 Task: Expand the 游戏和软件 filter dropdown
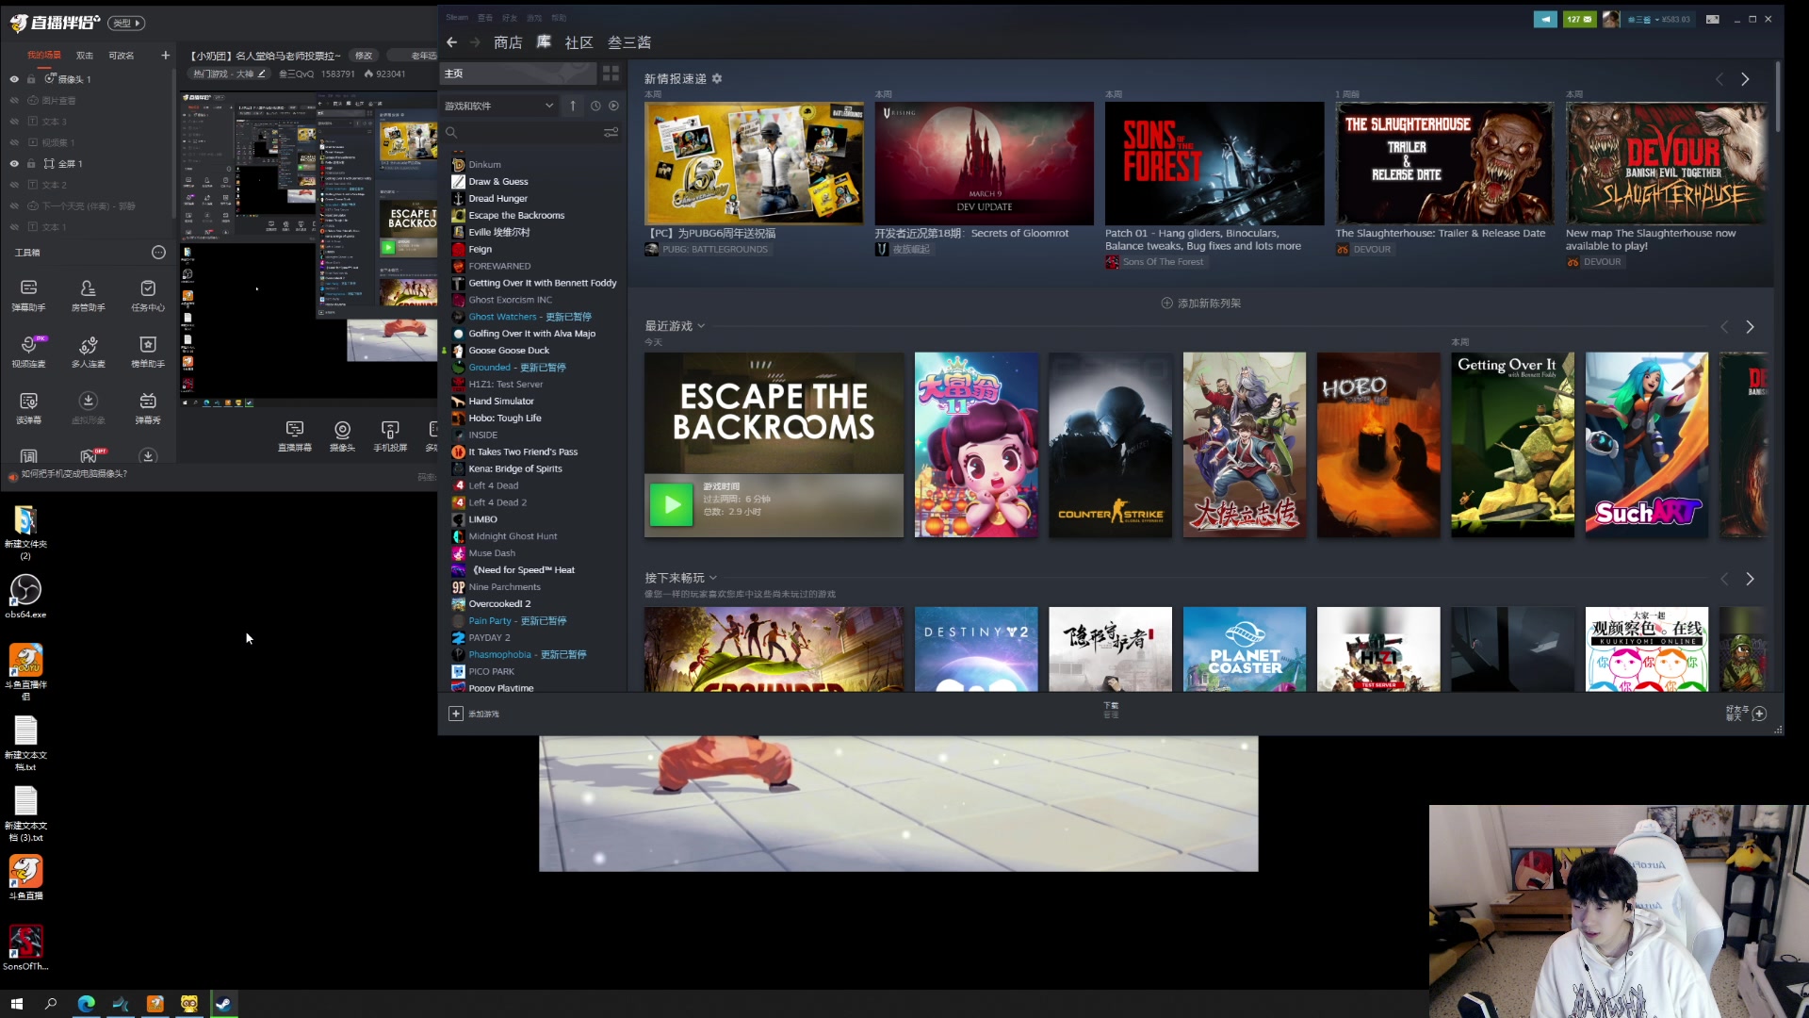(548, 106)
